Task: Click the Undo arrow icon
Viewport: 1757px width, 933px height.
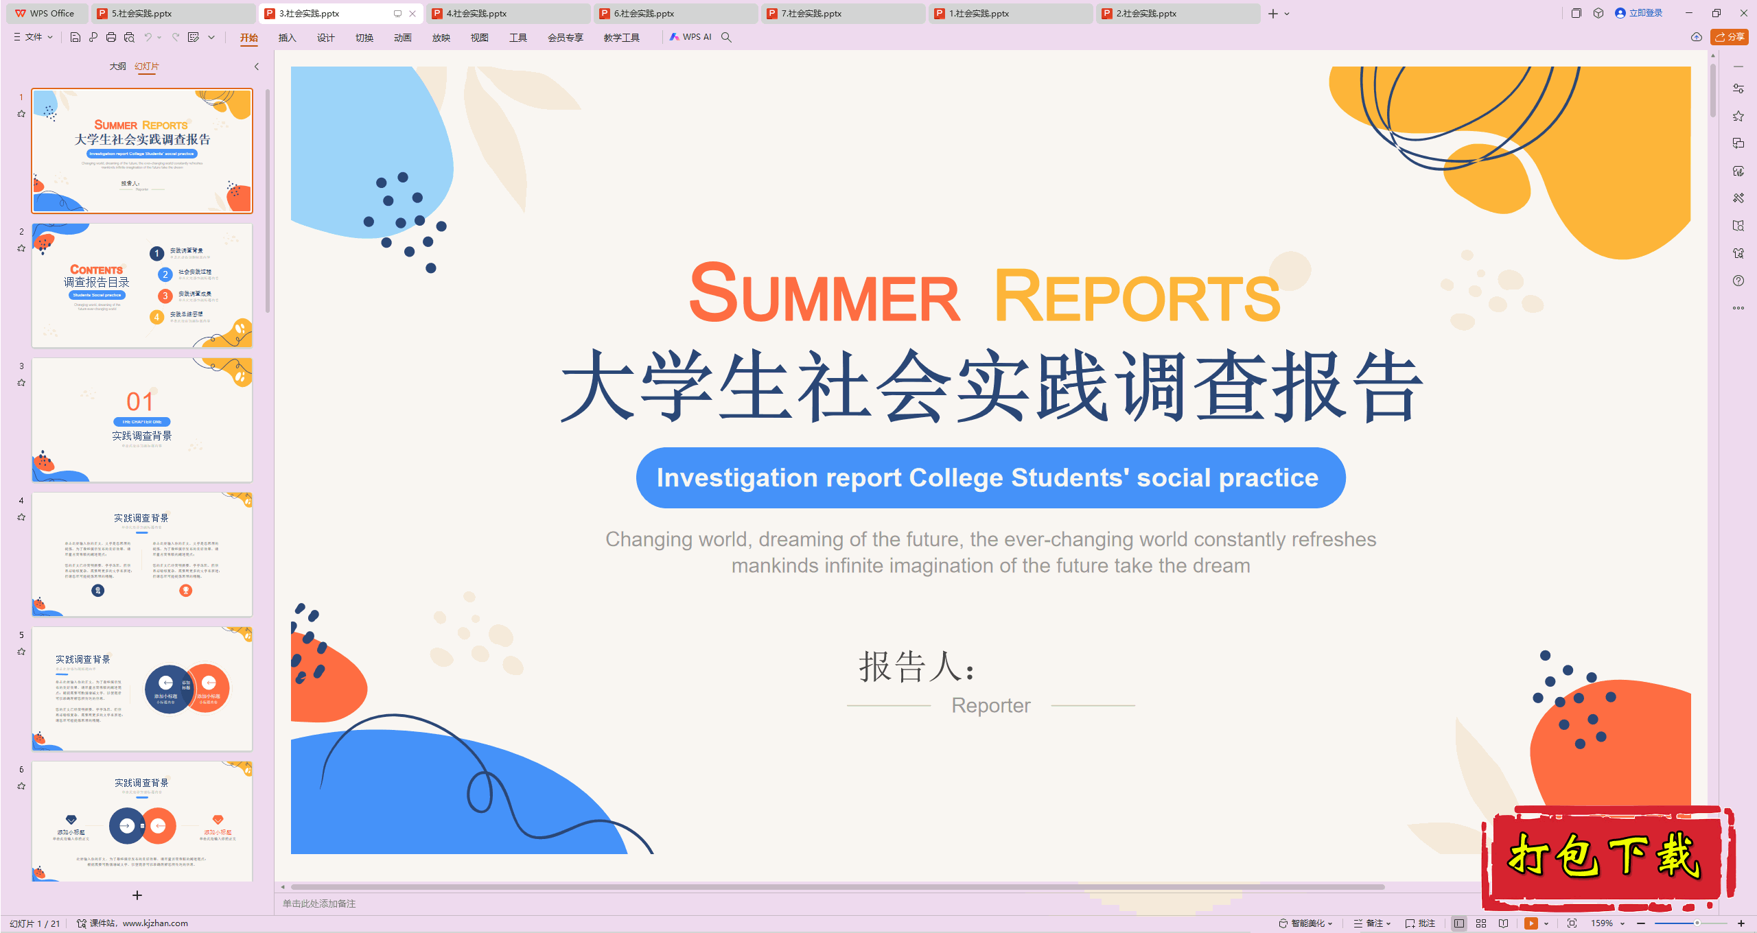Action: (148, 37)
